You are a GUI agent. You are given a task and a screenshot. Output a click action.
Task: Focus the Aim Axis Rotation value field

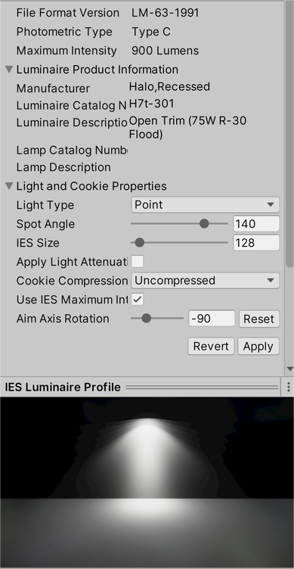point(212,319)
